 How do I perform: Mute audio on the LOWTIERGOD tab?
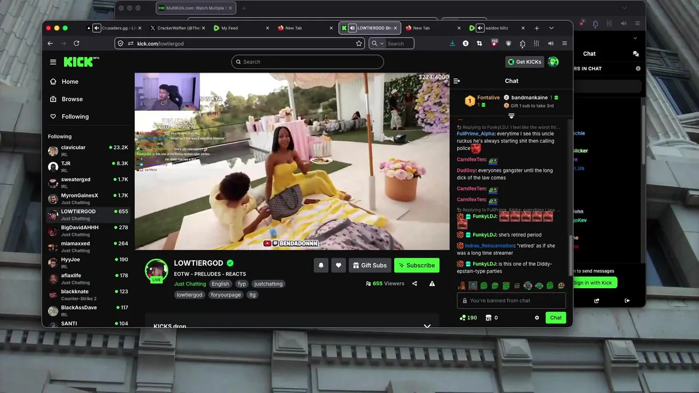pos(352,28)
